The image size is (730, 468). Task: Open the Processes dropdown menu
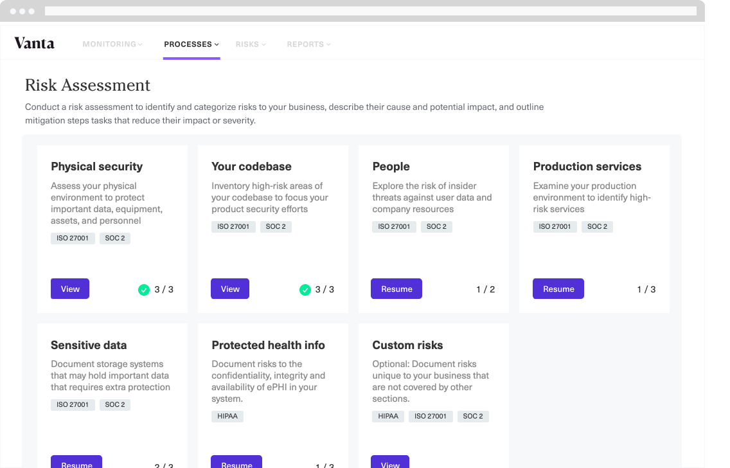[x=191, y=44]
